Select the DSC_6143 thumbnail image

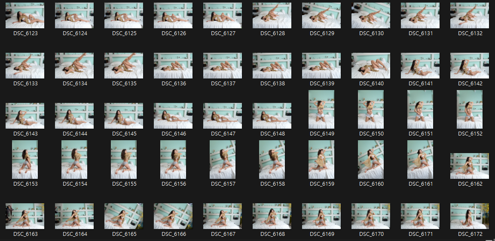(x=25, y=116)
